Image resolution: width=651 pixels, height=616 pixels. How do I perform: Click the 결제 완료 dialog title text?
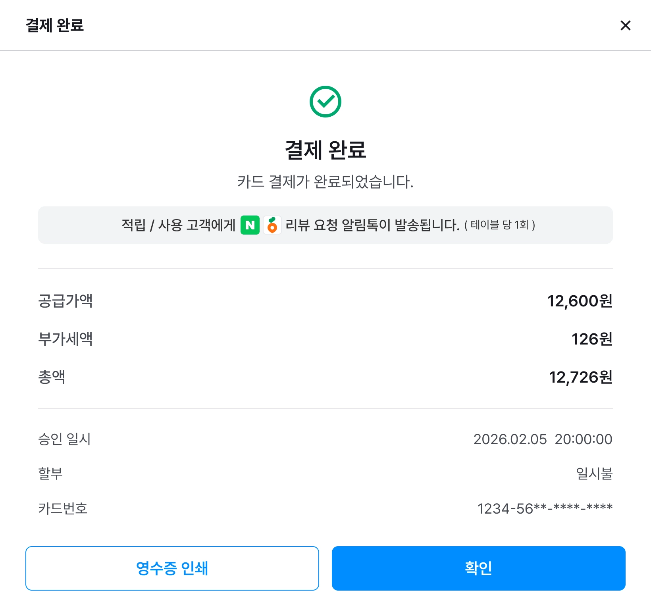55,25
